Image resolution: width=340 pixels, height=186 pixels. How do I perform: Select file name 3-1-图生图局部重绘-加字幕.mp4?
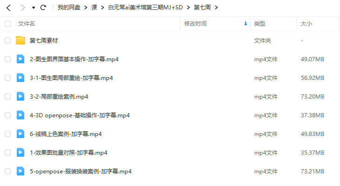pos(71,78)
